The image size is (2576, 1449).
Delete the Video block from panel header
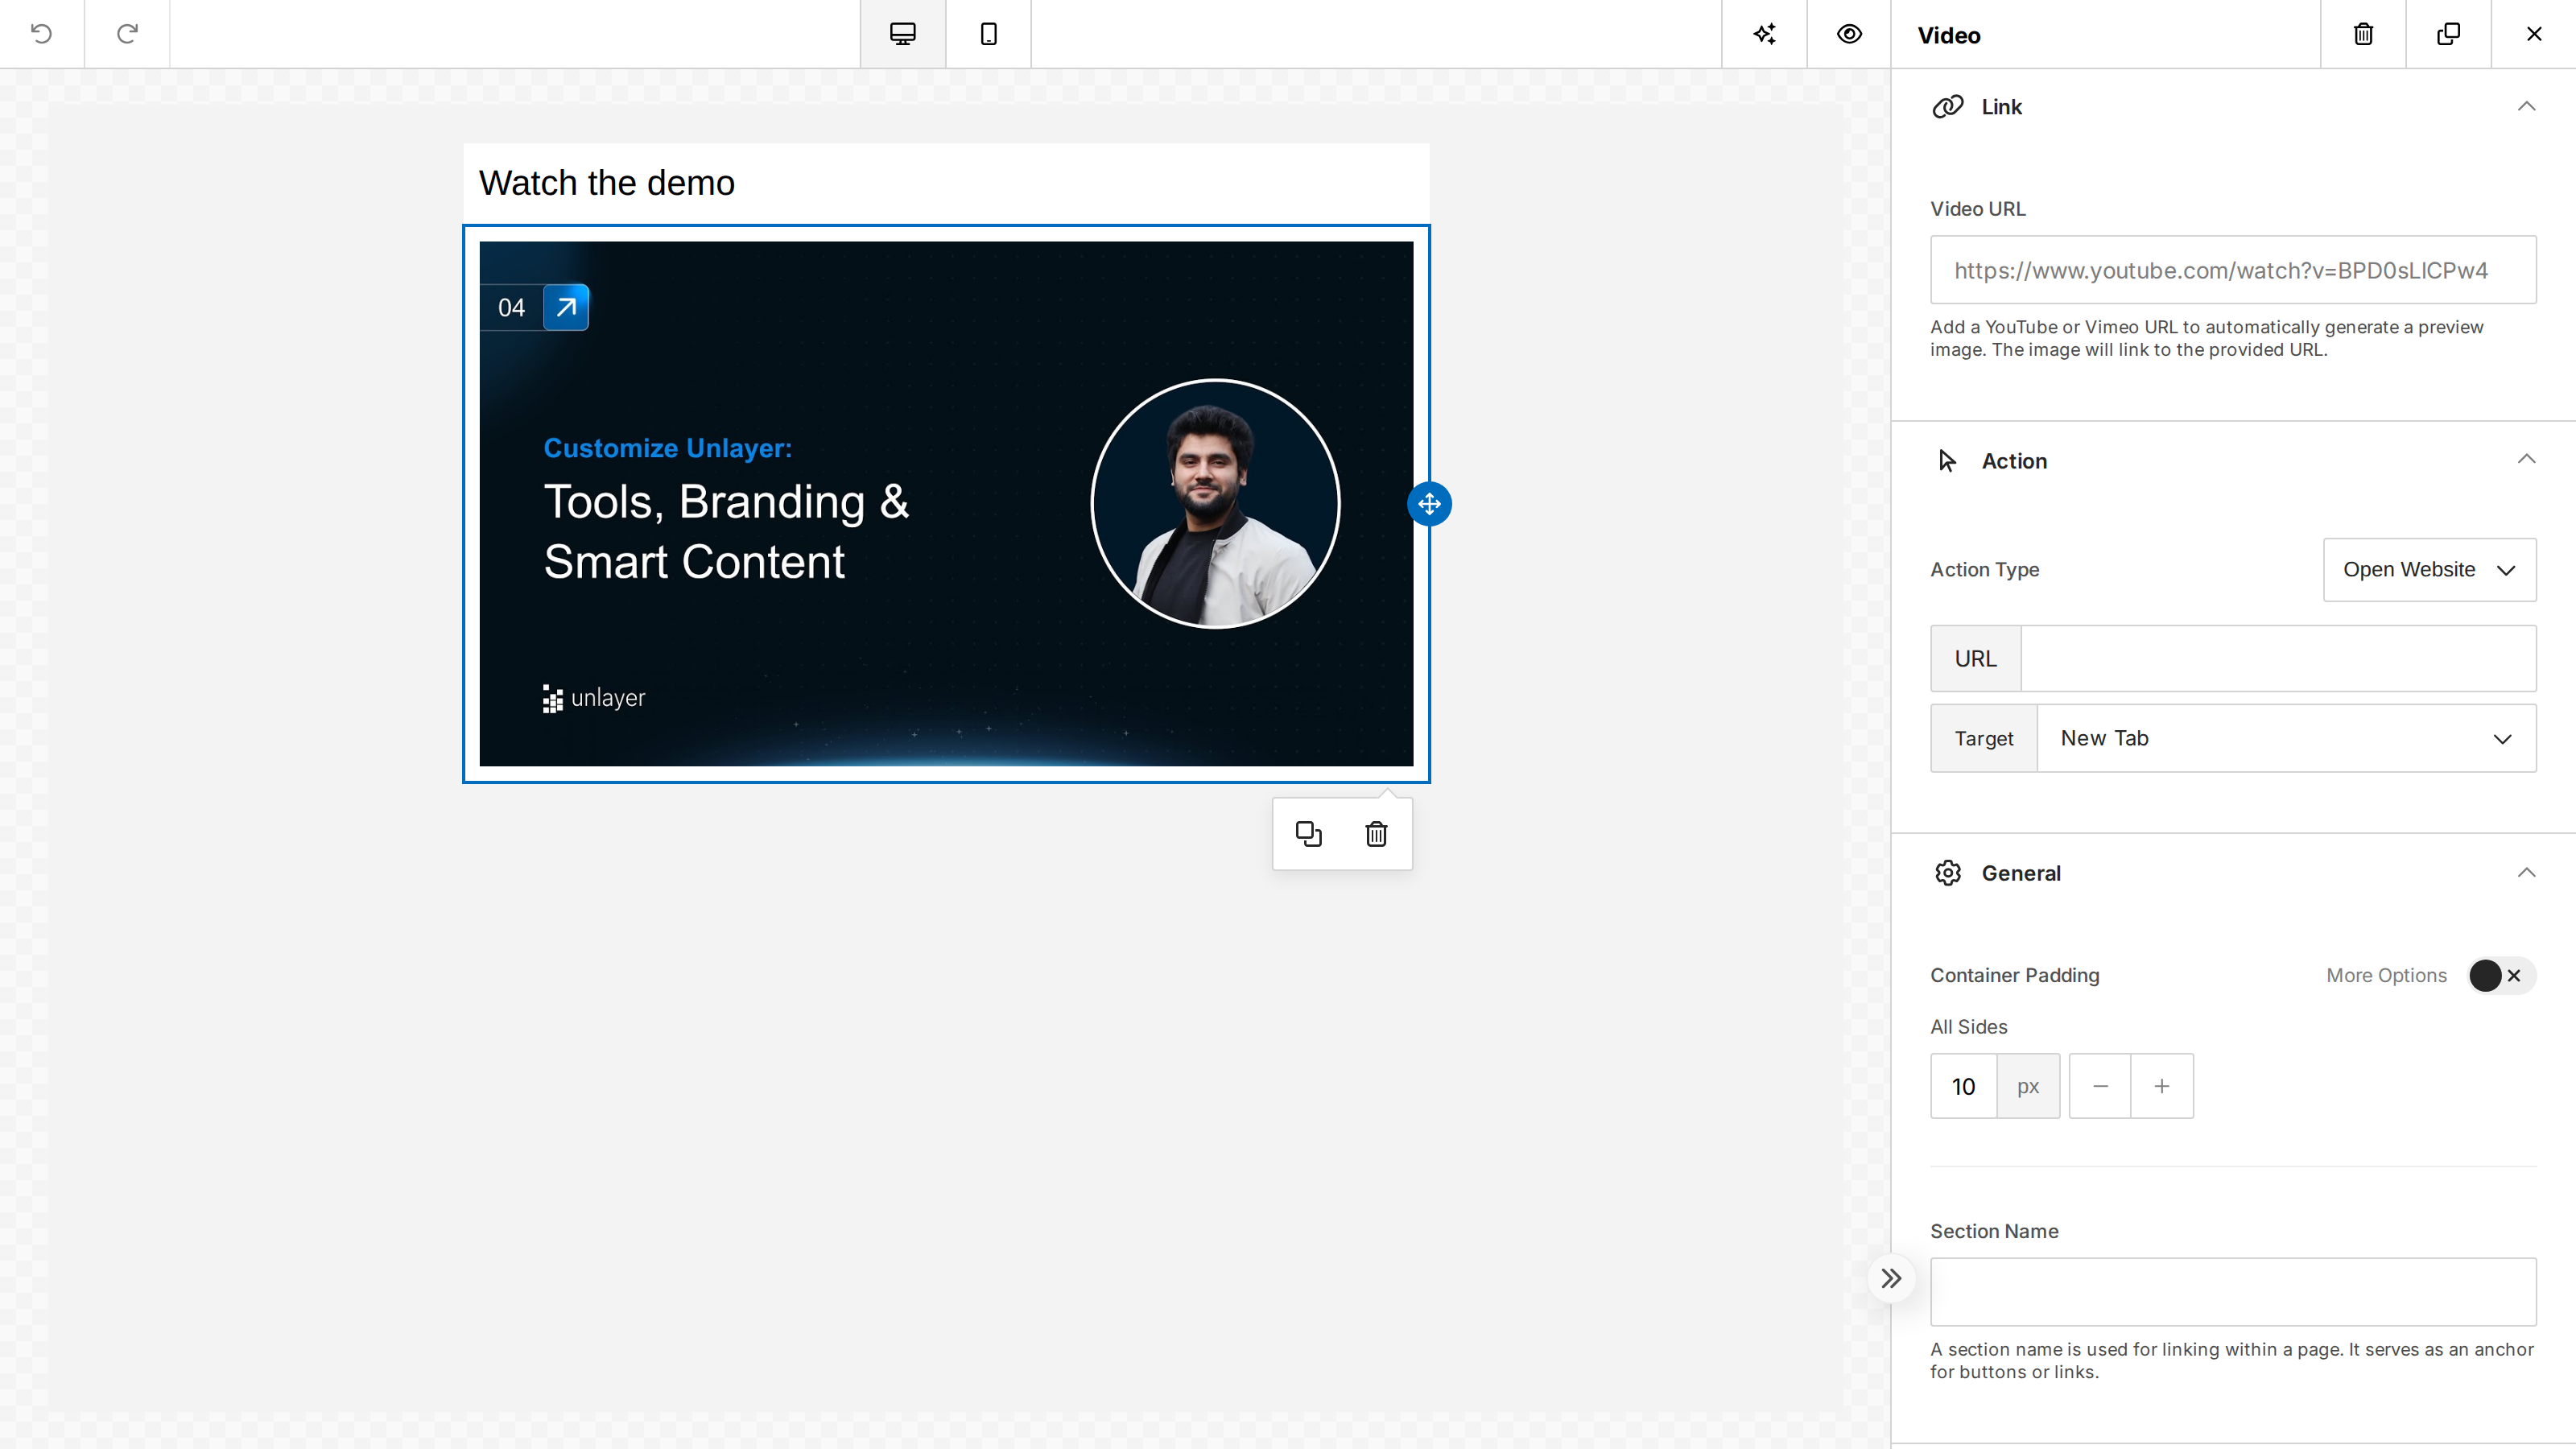click(x=2363, y=34)
